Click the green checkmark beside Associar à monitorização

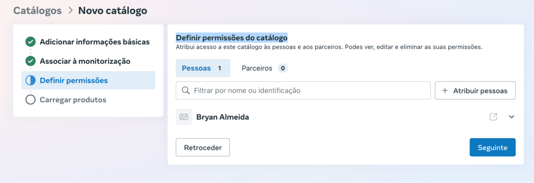tap(30, 61)
